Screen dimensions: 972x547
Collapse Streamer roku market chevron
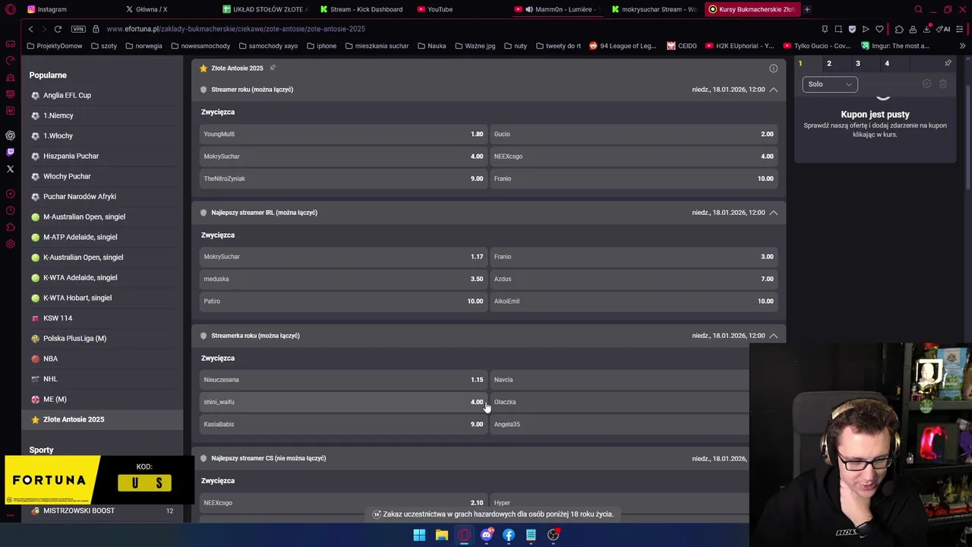point(773,90)
